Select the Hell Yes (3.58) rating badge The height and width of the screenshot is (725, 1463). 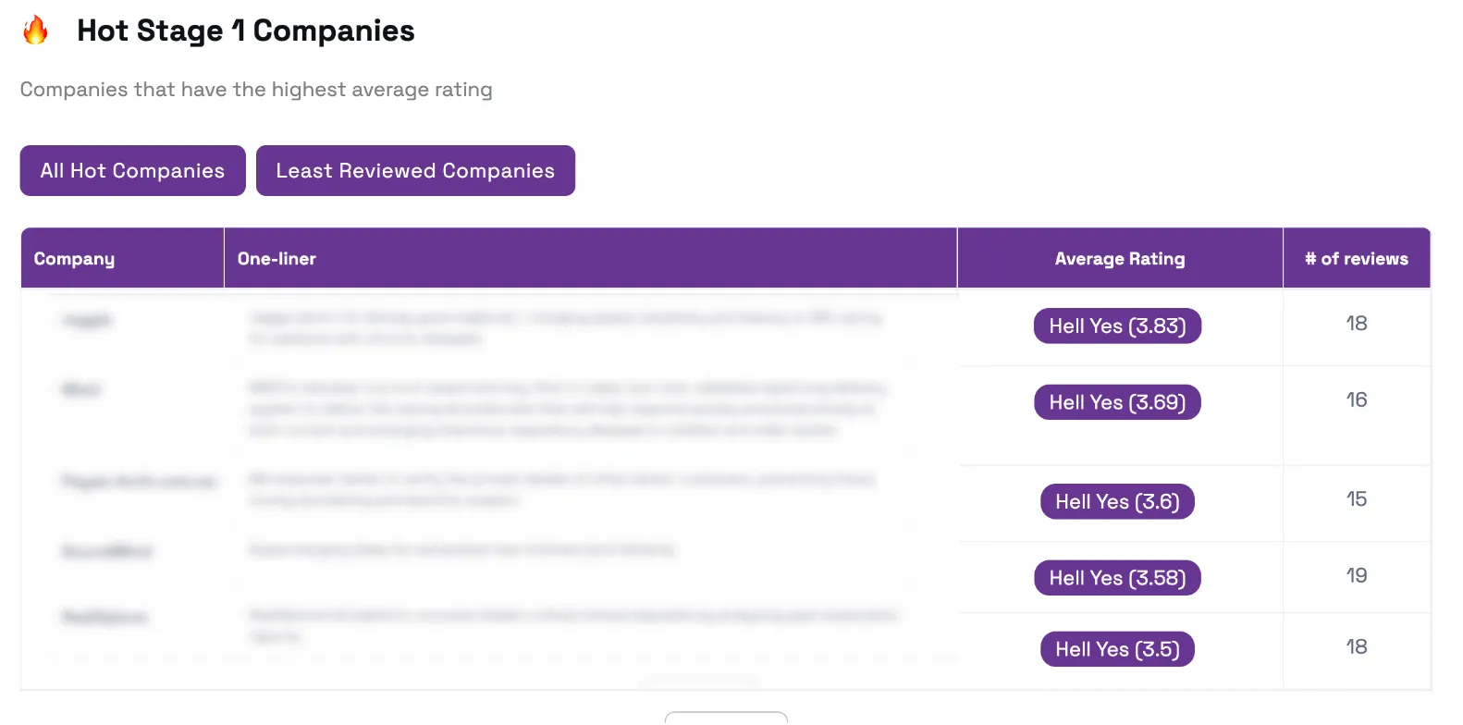pyautogui.click(x=1117, y=578)
